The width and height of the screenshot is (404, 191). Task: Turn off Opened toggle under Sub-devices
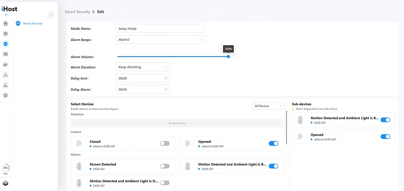tap(385, 136)
